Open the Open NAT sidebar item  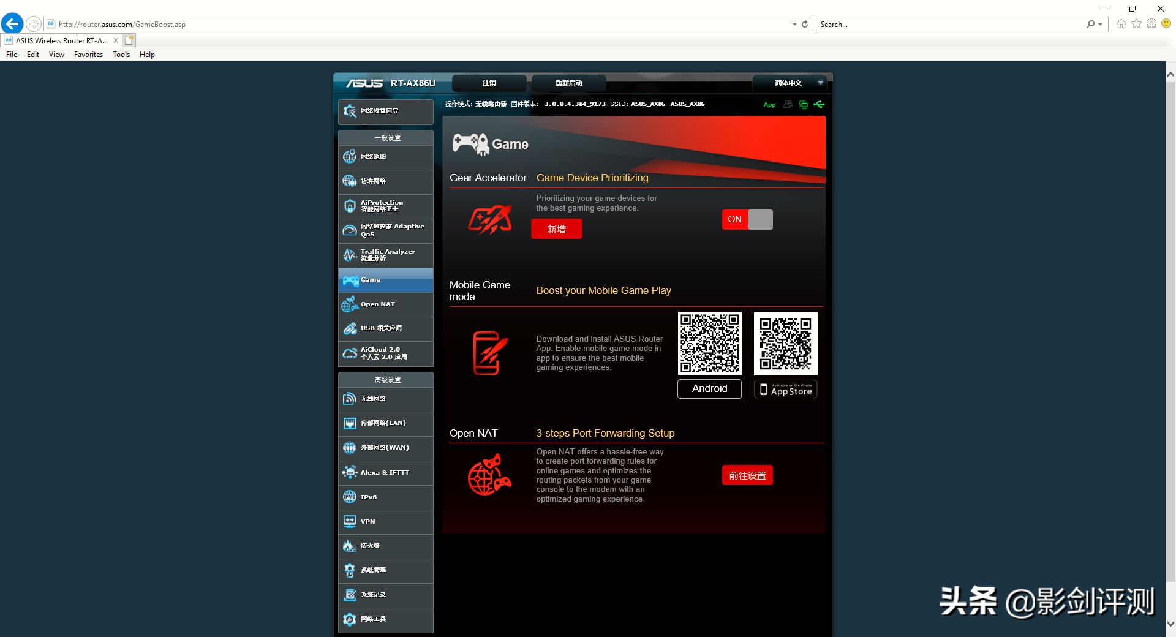pyautogui.click(x=385, y=304)
